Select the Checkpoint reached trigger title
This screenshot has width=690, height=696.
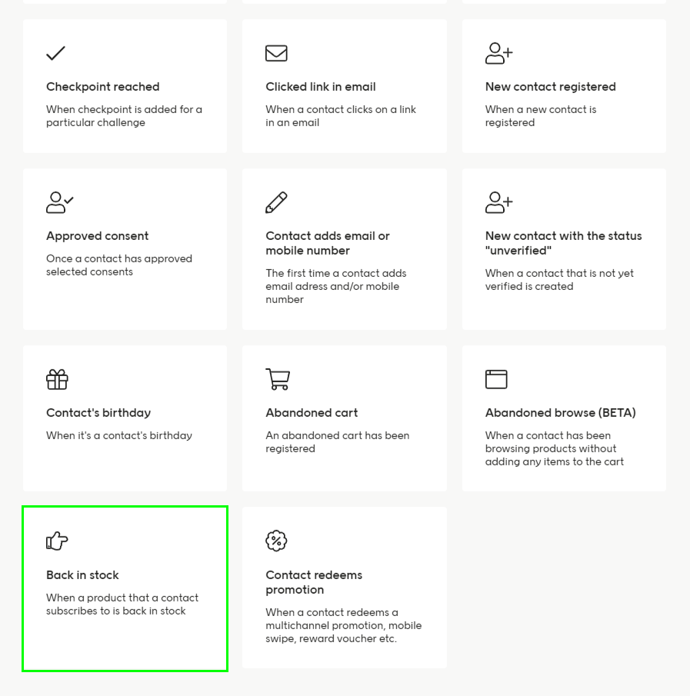102,87
